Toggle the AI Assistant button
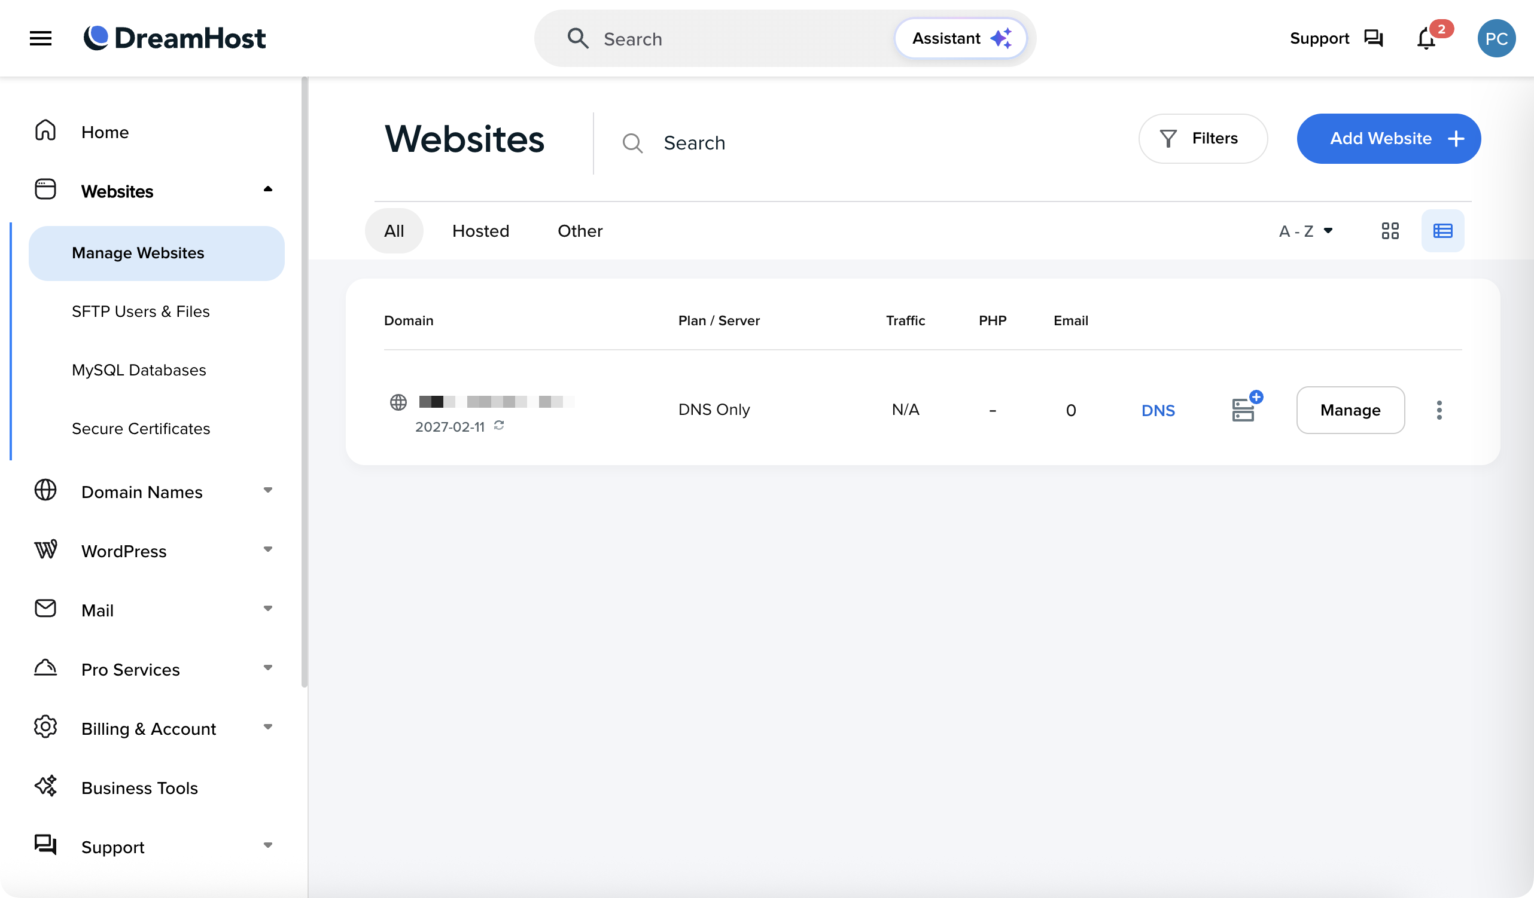Screen dimensions: 1534x898 point(960,38)
